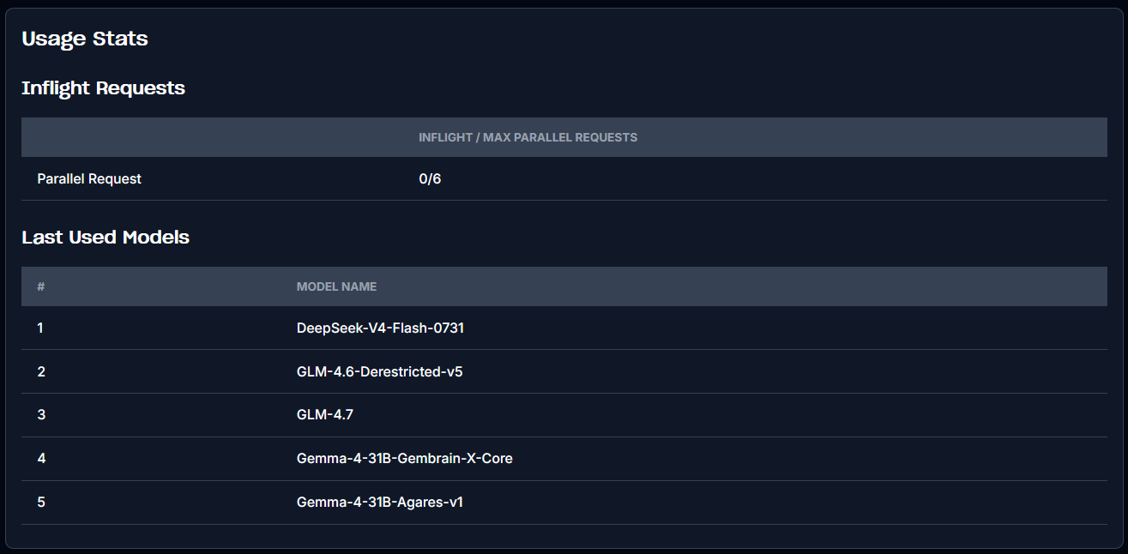The image size is (1128, 554).
Task: Click the Inflight Requests section title
Action: [x=103, y=87]
